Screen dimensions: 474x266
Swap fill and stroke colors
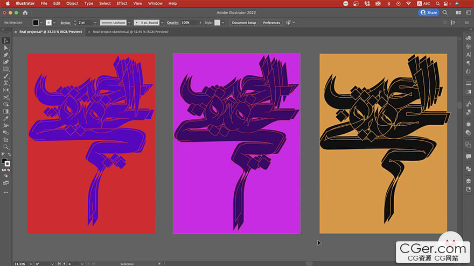(x=9, y=154)
